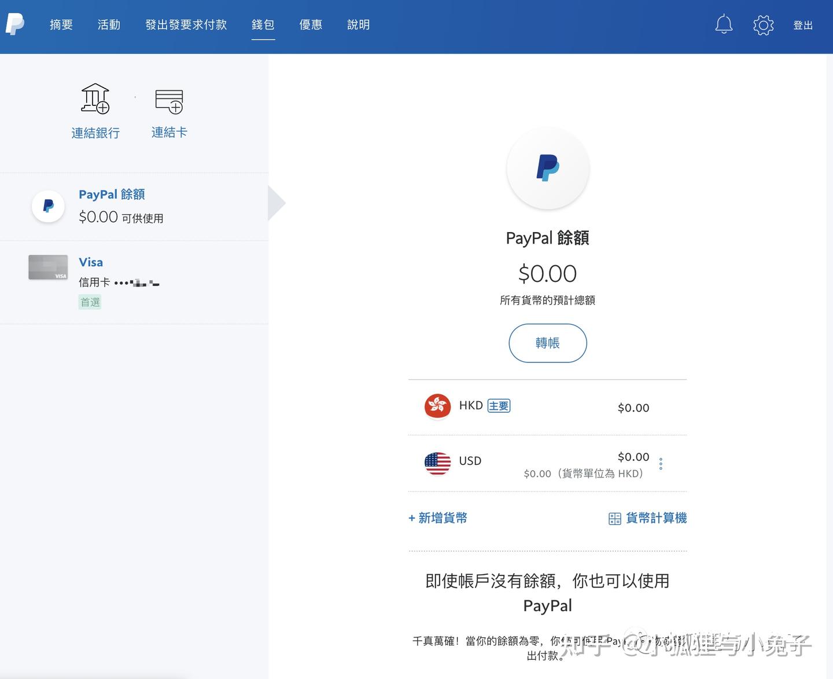Image resolution: width=833 pixels, height=679 pixels.
Task: Click the 登出 logout option
Action: tap(803, 24)
